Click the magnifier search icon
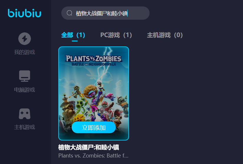This screenshot has height=164, width=243. (x=70, y=13)
